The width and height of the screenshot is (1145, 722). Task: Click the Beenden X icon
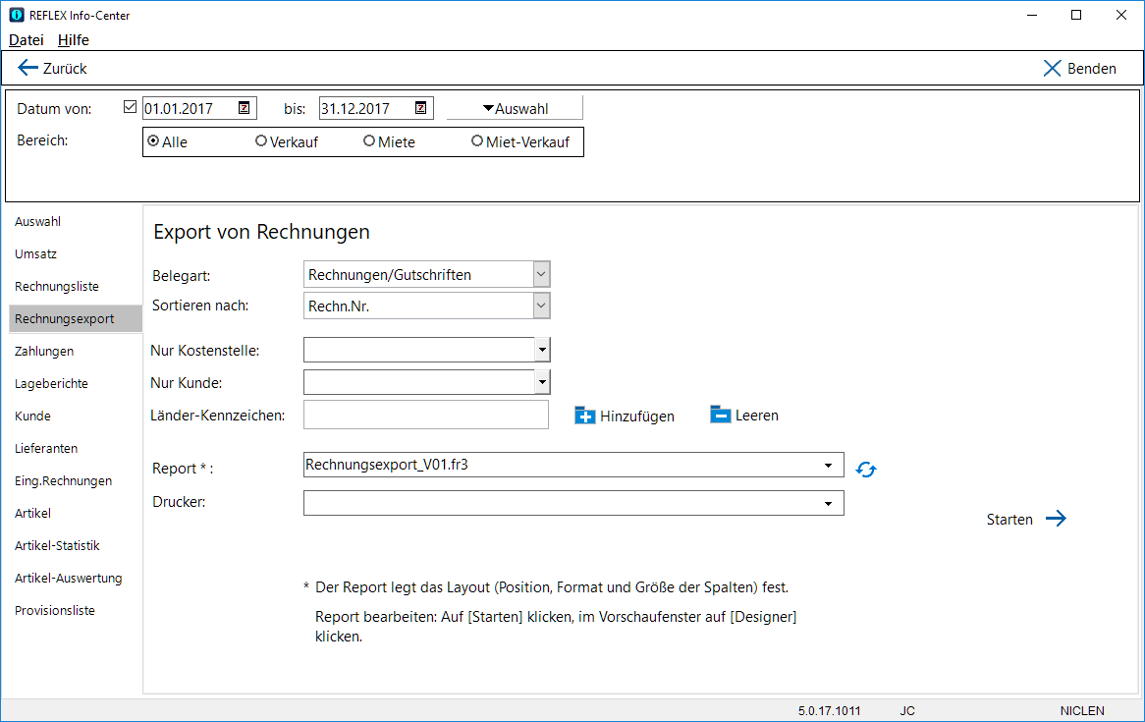pyautogui.click(x=1052, y=68)
